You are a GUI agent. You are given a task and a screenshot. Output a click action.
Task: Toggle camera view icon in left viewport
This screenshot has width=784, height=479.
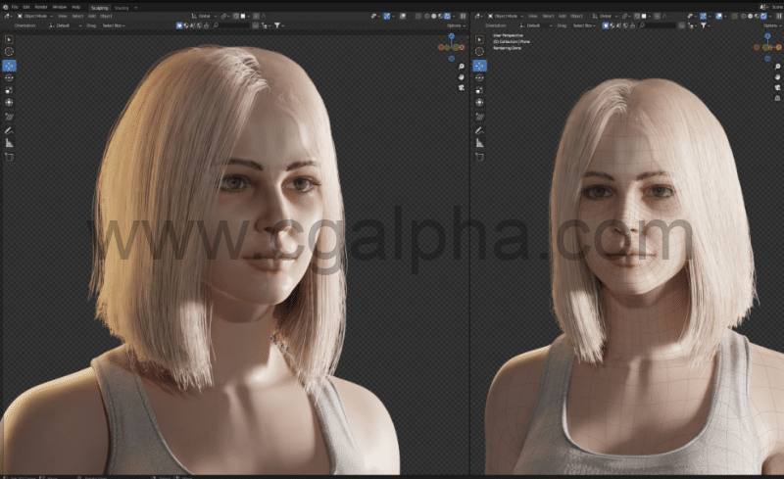[461, 87]
